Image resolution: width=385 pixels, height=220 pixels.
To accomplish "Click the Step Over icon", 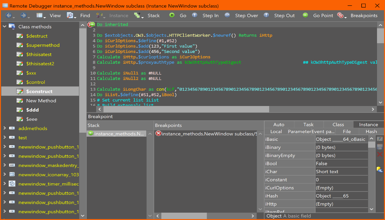I will point(227,15).
